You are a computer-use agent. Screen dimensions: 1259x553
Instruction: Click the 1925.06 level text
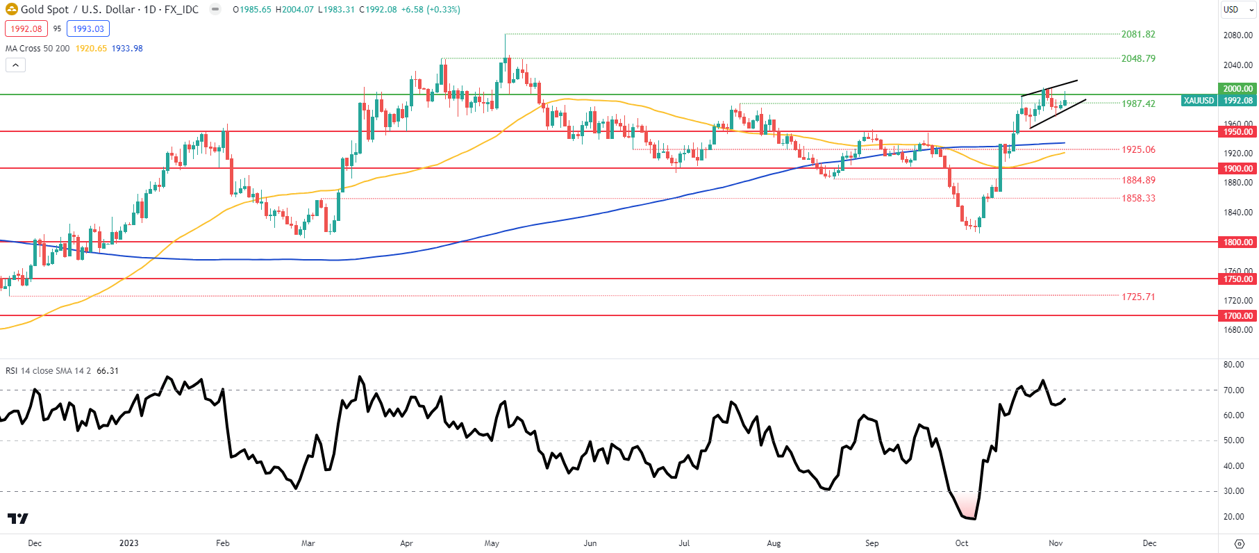[x=1138, y=149]
